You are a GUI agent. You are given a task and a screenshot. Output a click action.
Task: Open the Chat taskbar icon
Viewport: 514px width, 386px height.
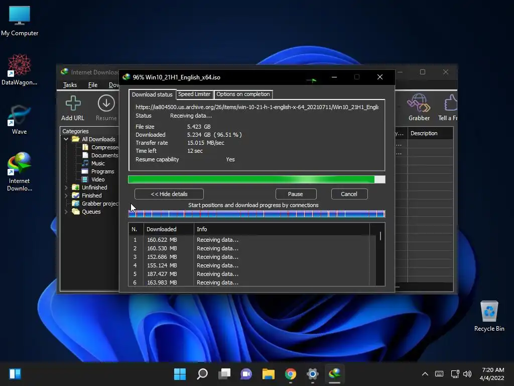pyautogui.click(x=246, y=374)
